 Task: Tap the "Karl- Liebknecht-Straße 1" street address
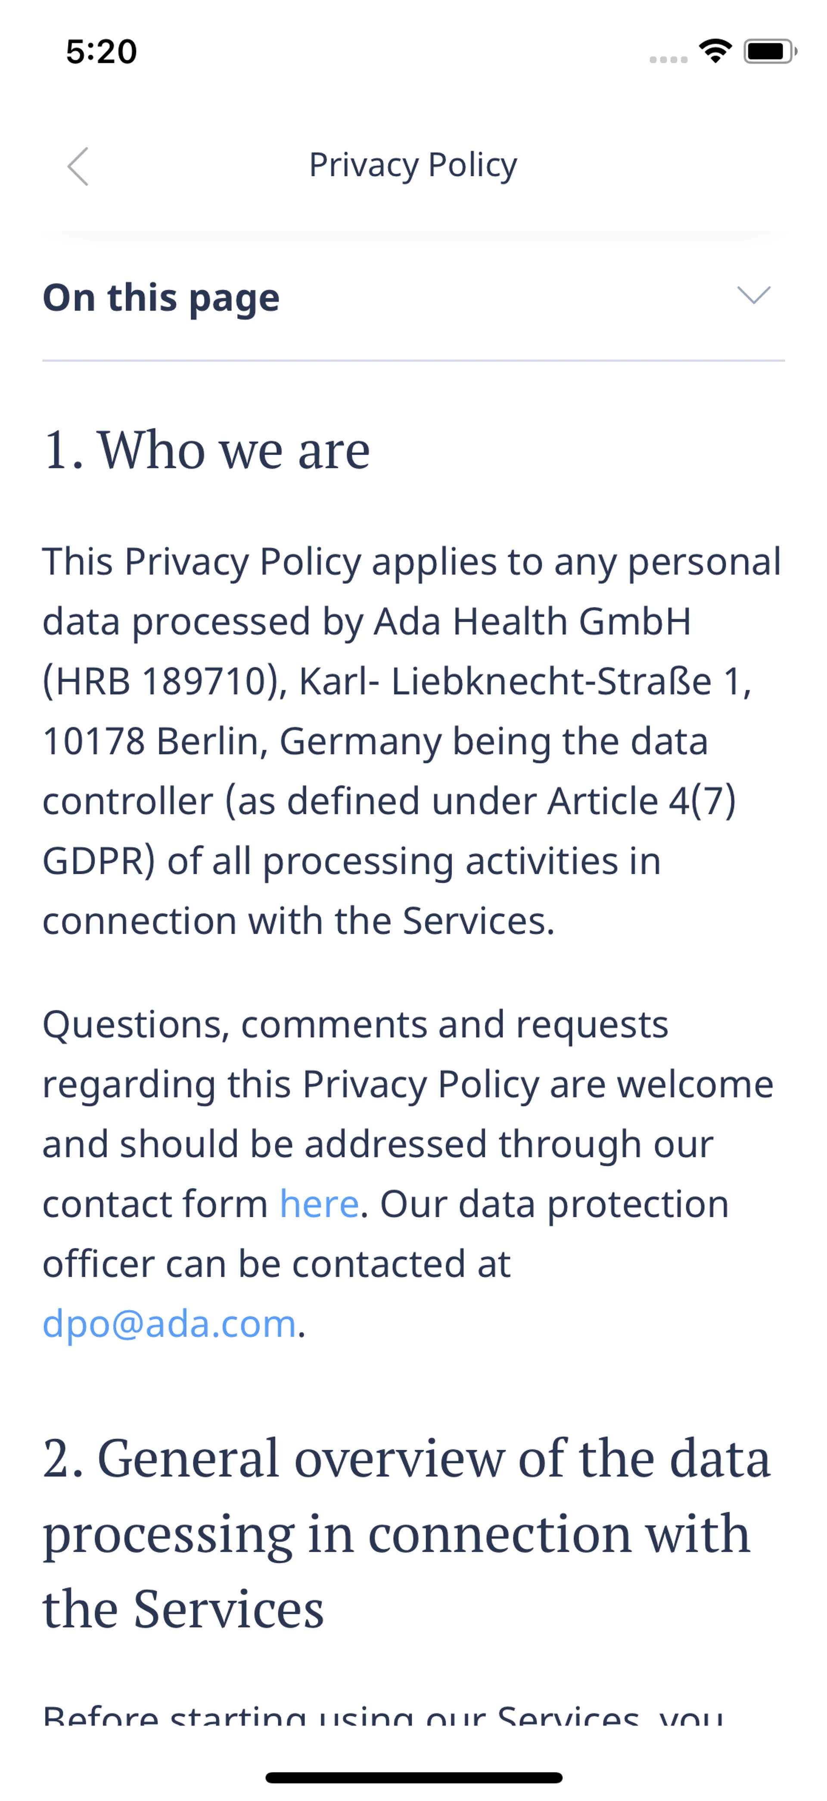point(525,681)
